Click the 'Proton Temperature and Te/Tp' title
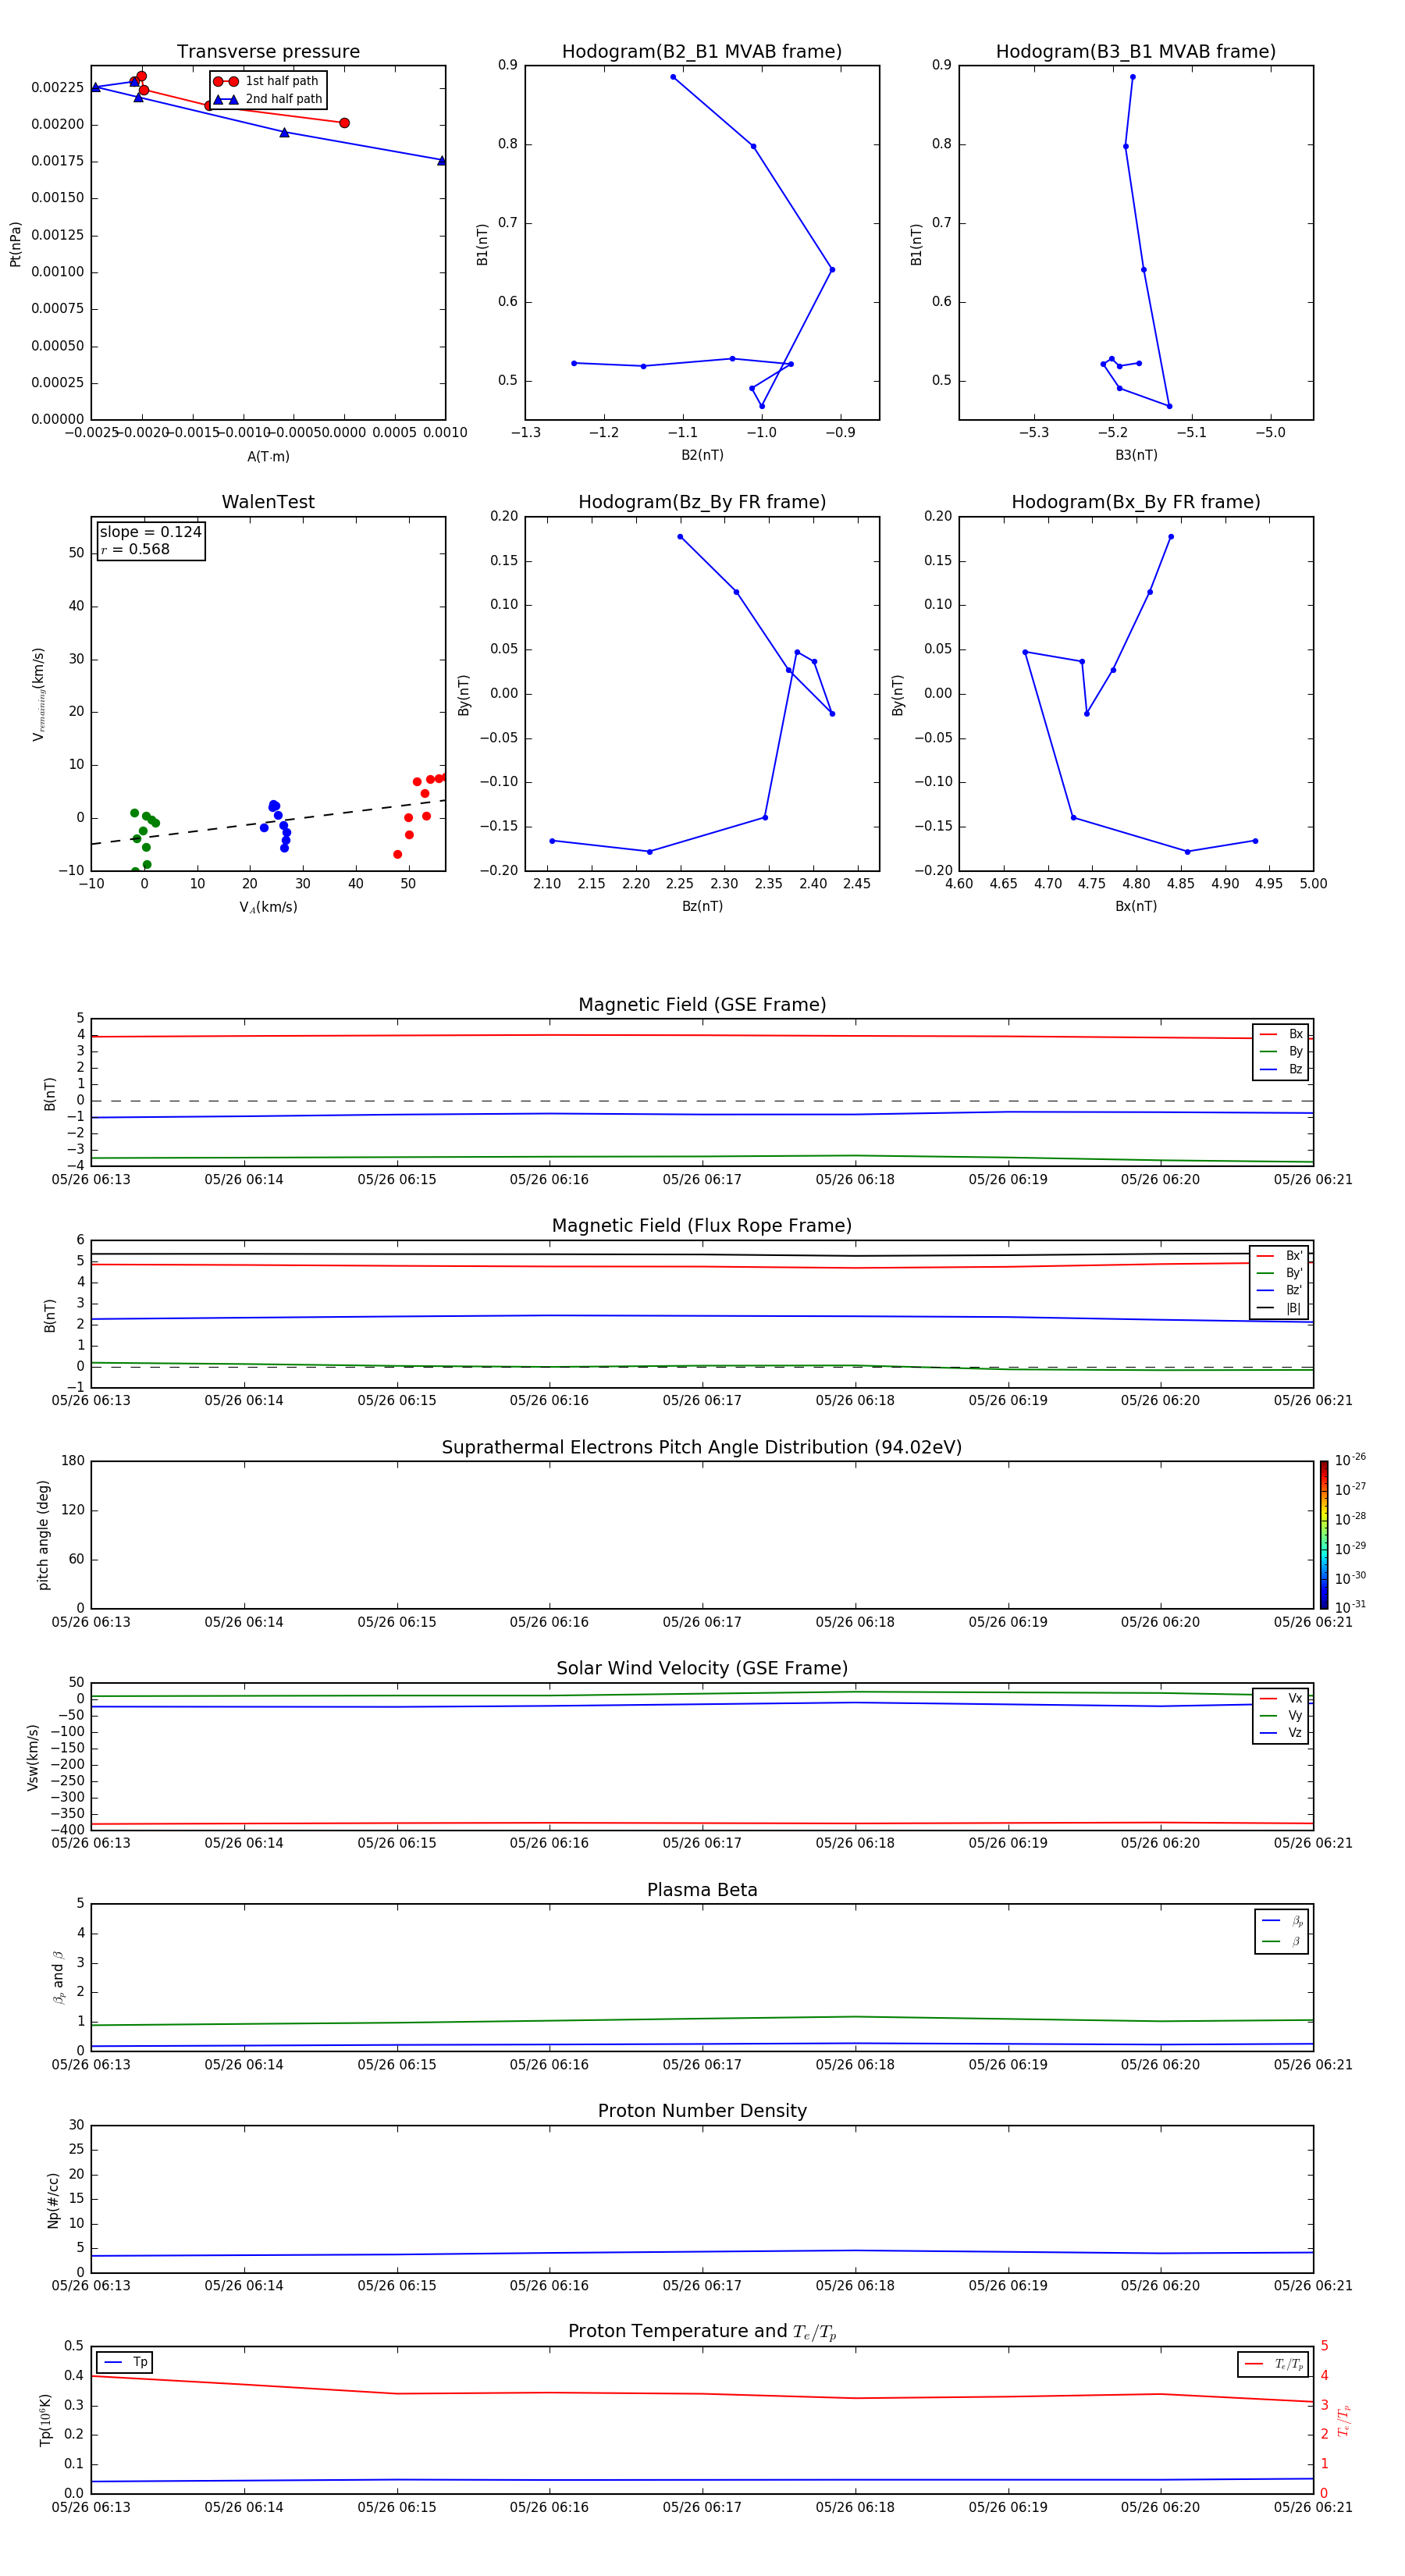This screenshot has height=2576, width=1405. coord(702,2332)
